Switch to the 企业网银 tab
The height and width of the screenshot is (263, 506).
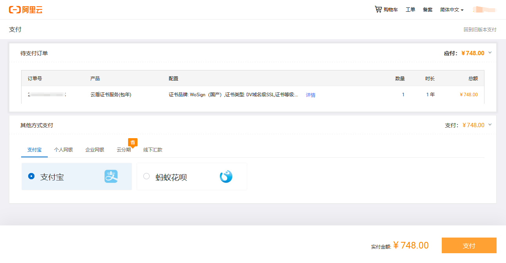tap(95, 150)
